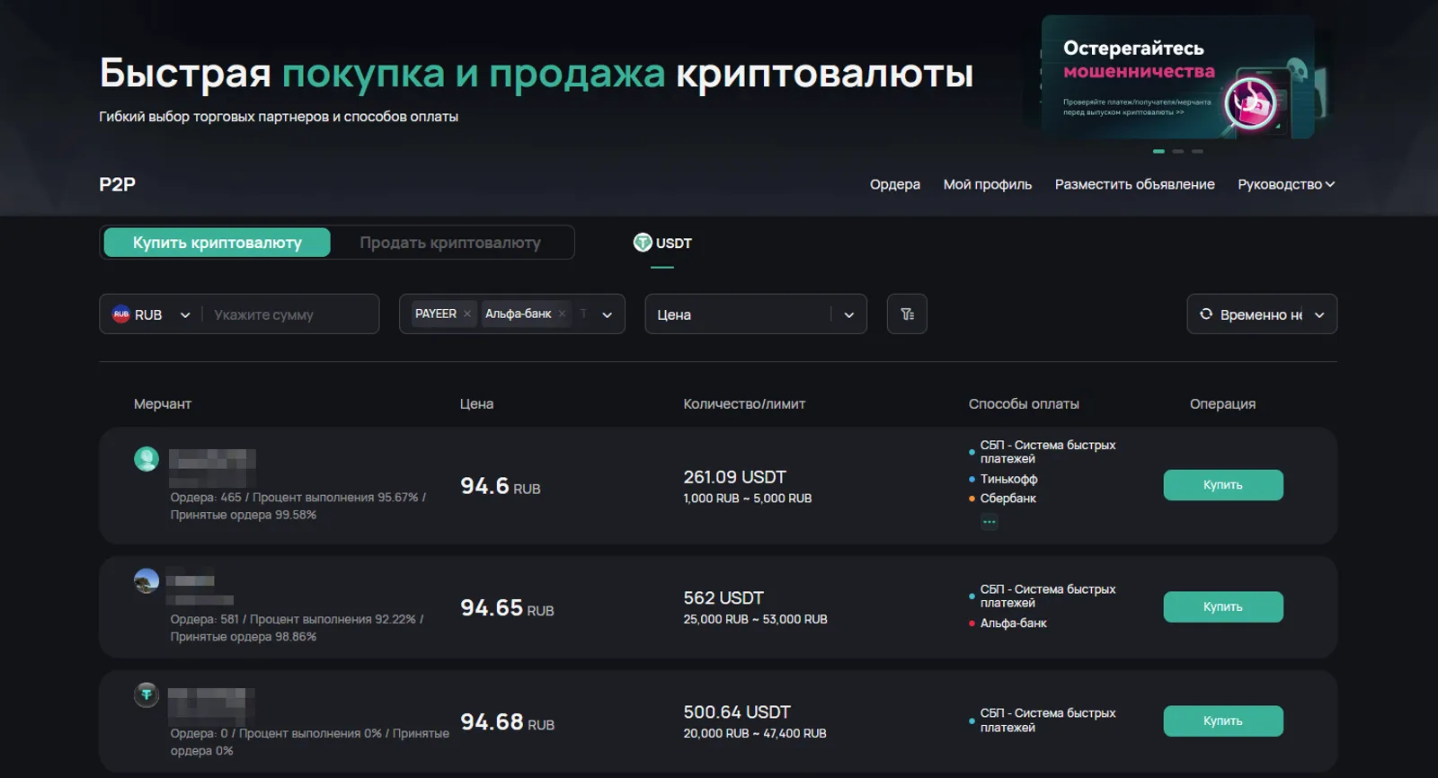Show more payment methods for 94.6 offer
The image size is (1438, 778).
point(989,522)
